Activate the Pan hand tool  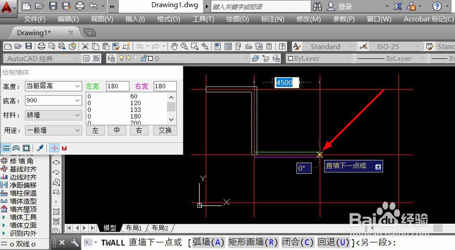(x=174, y=46)
